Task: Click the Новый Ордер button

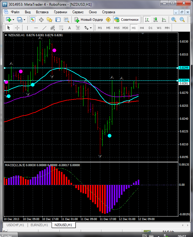Action: tap(89, 20)
